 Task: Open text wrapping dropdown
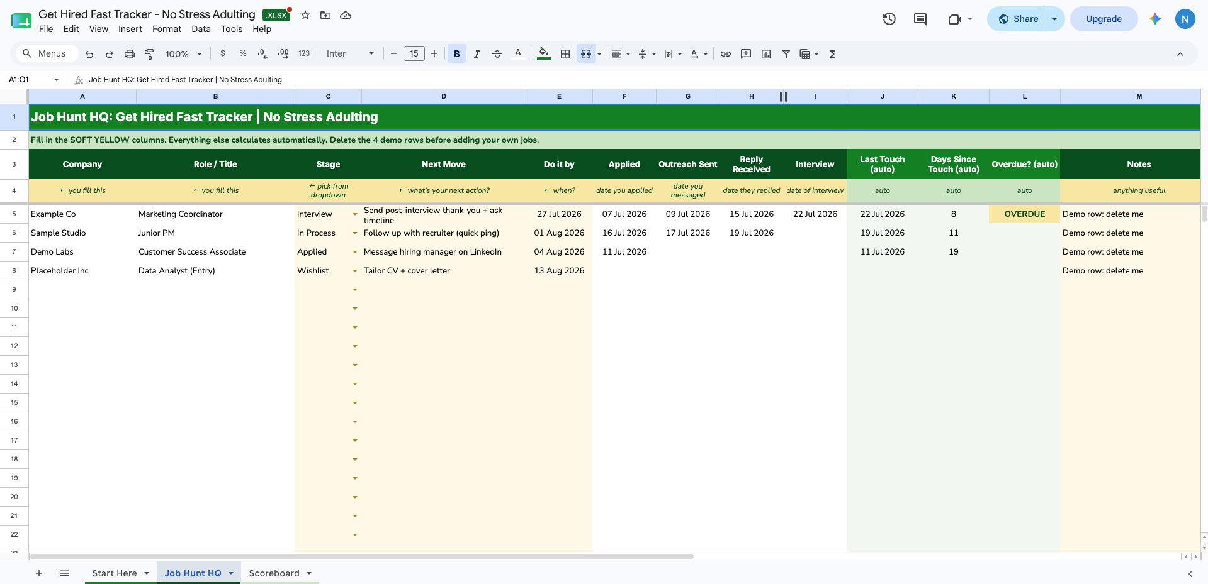coord(673,54)
